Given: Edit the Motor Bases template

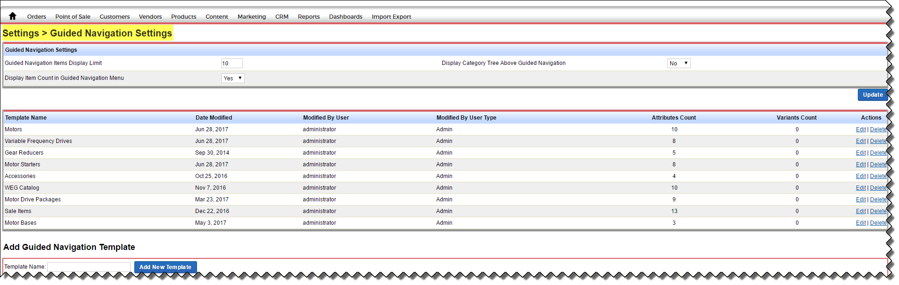Looking at the screenshot, I should [x=861, y=223].
